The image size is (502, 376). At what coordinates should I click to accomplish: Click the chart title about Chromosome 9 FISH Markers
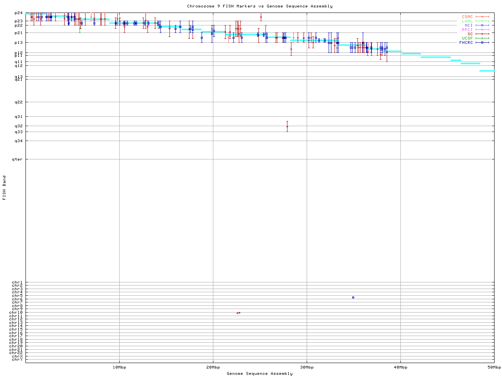pyautogui.click(x=260, y=6)
